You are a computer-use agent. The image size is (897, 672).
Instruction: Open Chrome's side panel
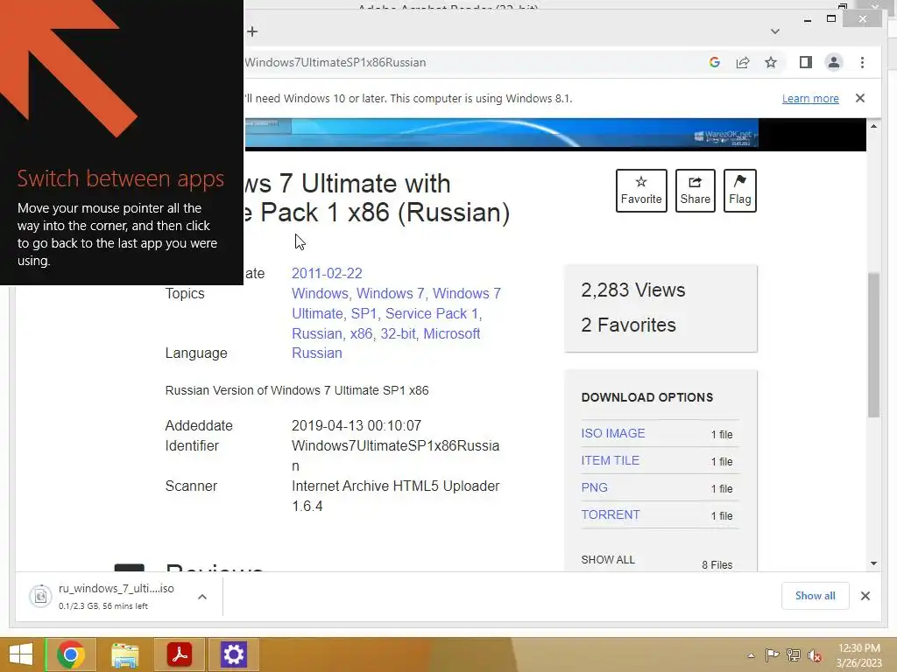point(806,62)
